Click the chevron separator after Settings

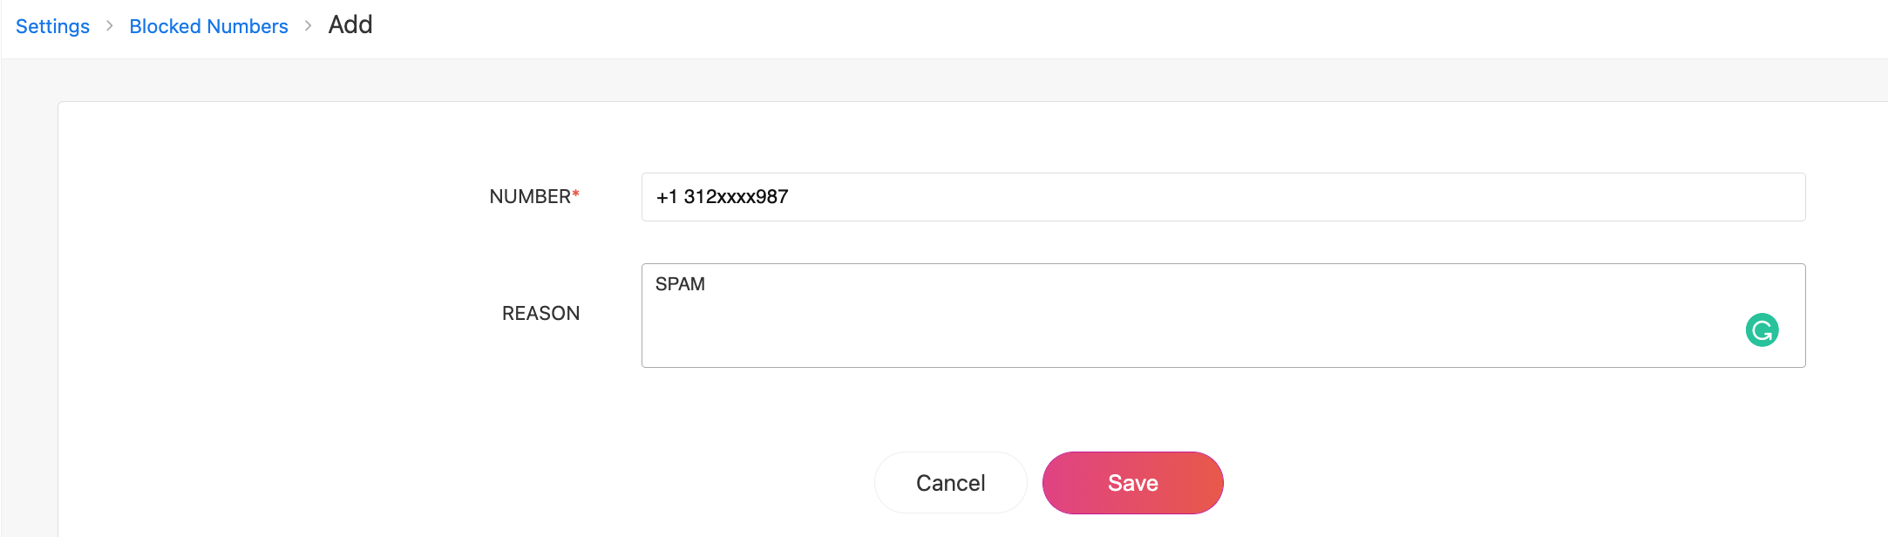pyautogui.click(x=110, y=26)
